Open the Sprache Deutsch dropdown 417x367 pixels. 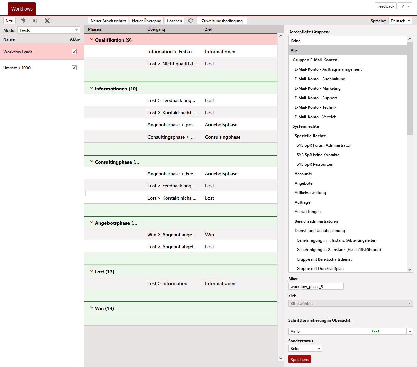point(400,21)
